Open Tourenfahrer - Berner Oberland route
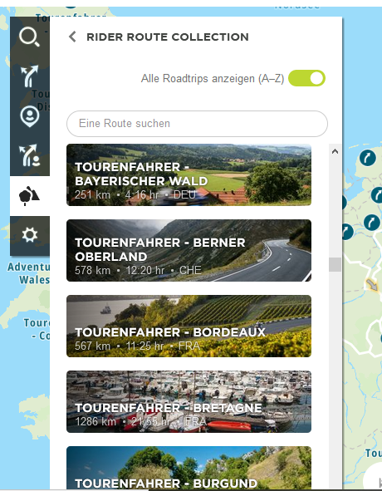 tap(189, 251)
